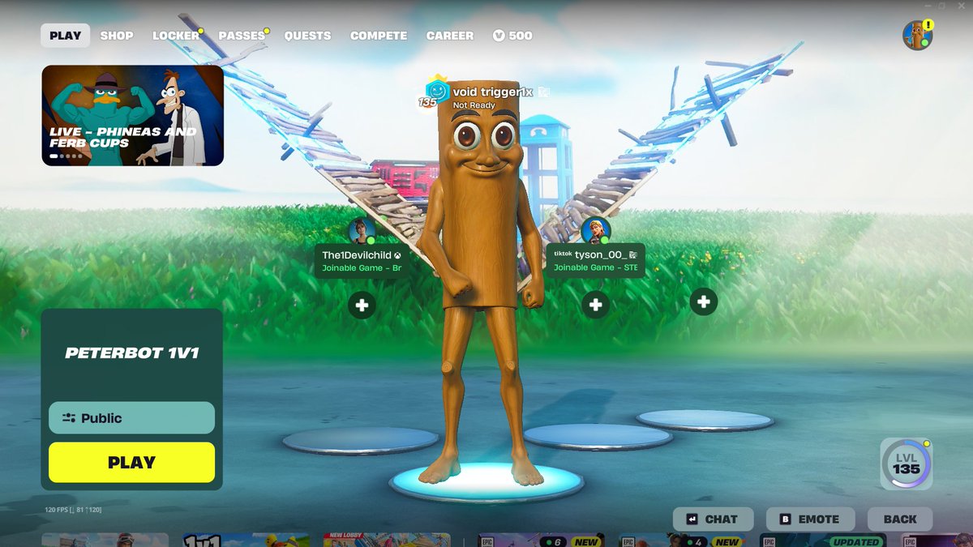Screen dimensions: 973x547
Task: Click the invite plus button under The1Devilchild
Action: tap(362, 306)
